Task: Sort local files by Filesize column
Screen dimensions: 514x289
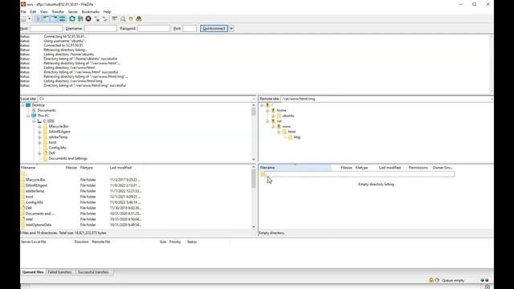Action: tap(71, 168)
